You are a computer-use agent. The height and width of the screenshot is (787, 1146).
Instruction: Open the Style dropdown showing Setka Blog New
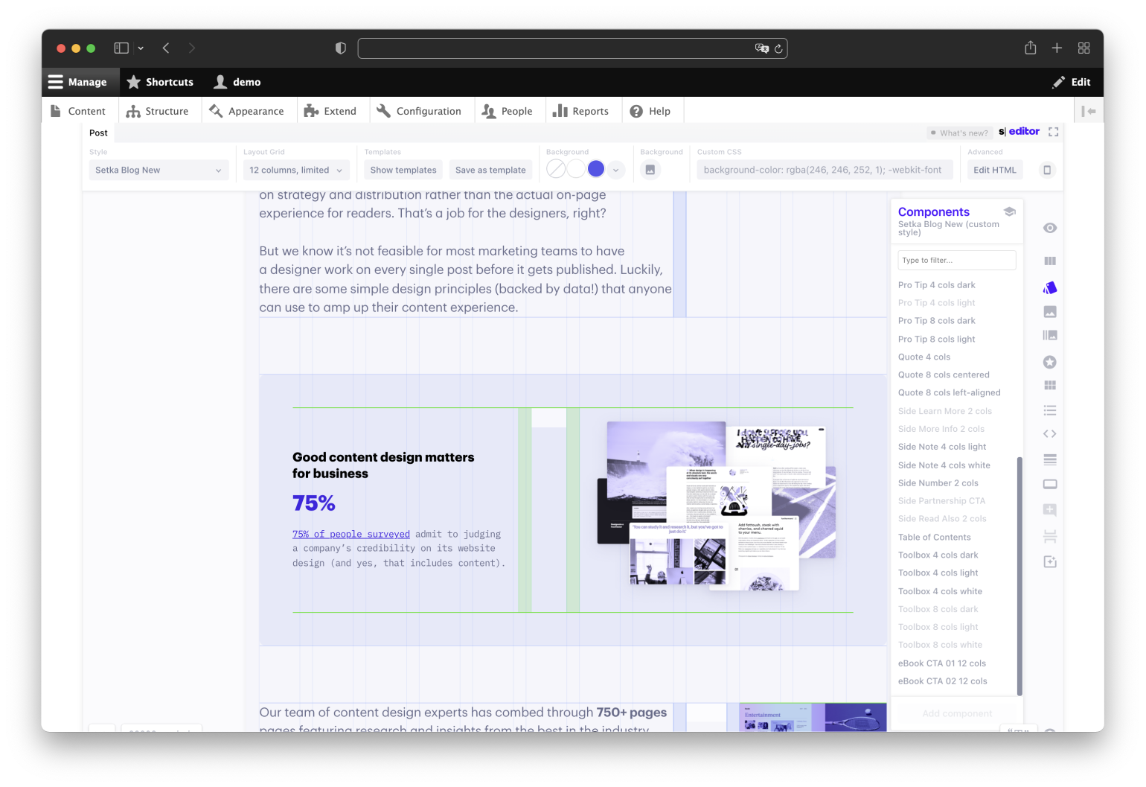tap(159, 169)
